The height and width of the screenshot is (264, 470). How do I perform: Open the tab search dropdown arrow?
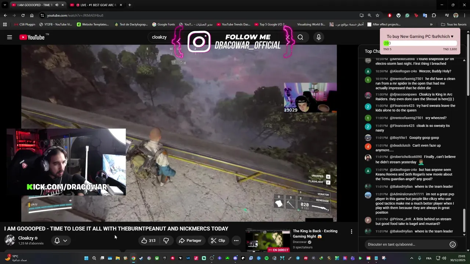[x=5, y=5]
